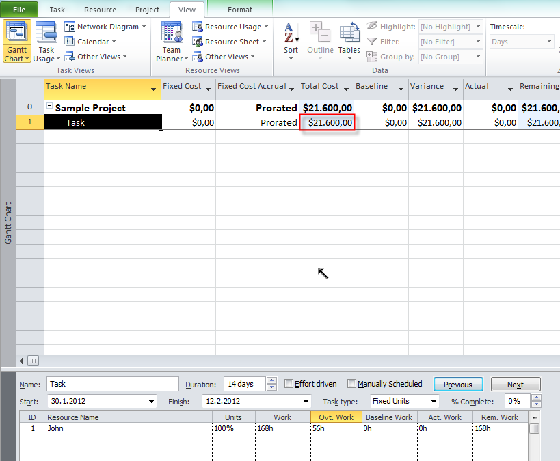
Task: Switch to the Resource ribbon tab
Action: tap(100, 10)
